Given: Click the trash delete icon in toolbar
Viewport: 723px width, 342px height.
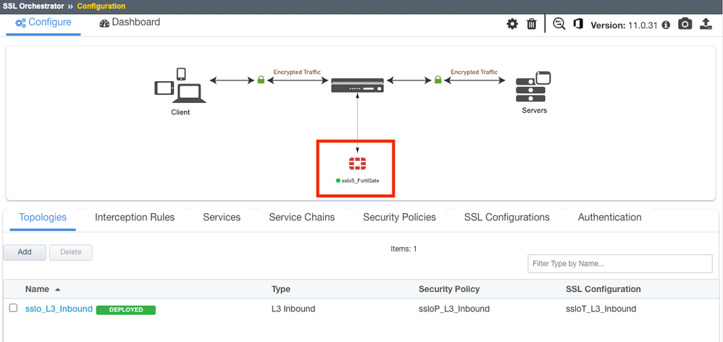Looking at the screenshot, I should tap(532, 24).
